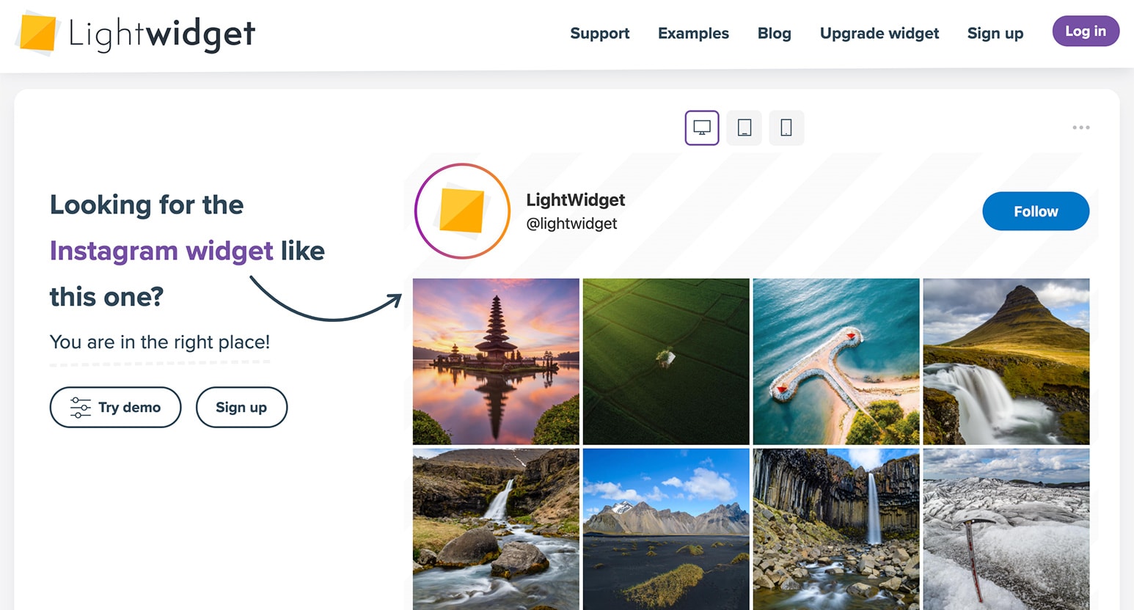
Task: Open the aerial green field photo
Action: (x=666, y=361)
